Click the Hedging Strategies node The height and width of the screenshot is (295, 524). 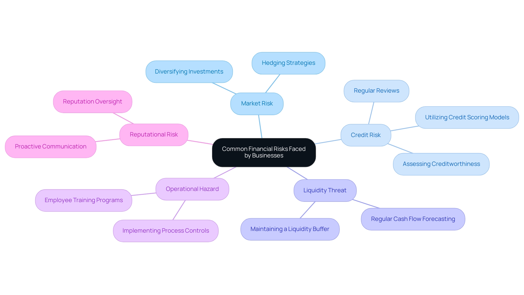pos(288,63)
